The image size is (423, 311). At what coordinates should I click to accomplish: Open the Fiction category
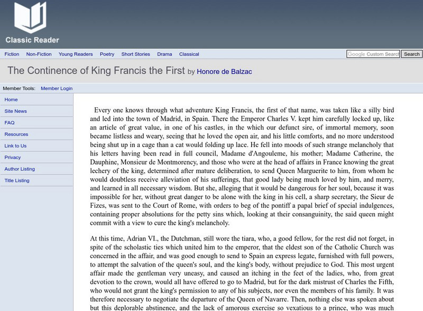coord(12,54)
